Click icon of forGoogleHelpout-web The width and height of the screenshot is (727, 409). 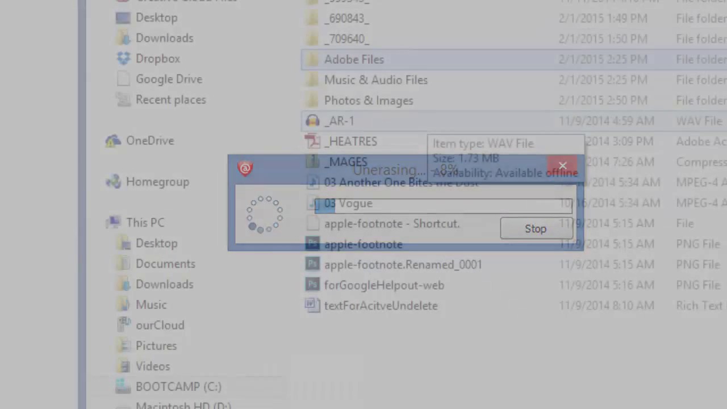312,285
